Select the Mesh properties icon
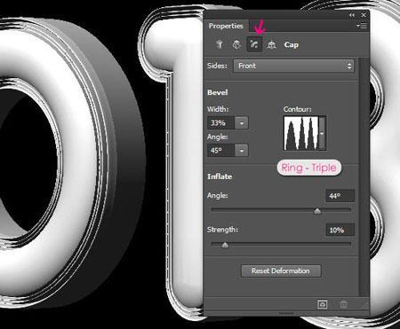400x329 pixels. pos(220,44)
